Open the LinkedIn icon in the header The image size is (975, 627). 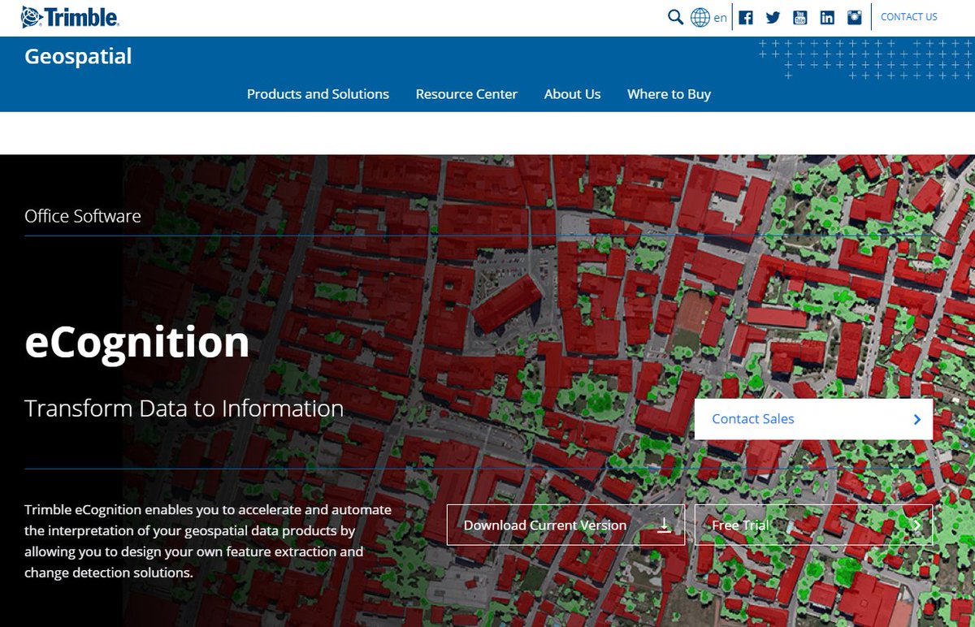(827, 16)
